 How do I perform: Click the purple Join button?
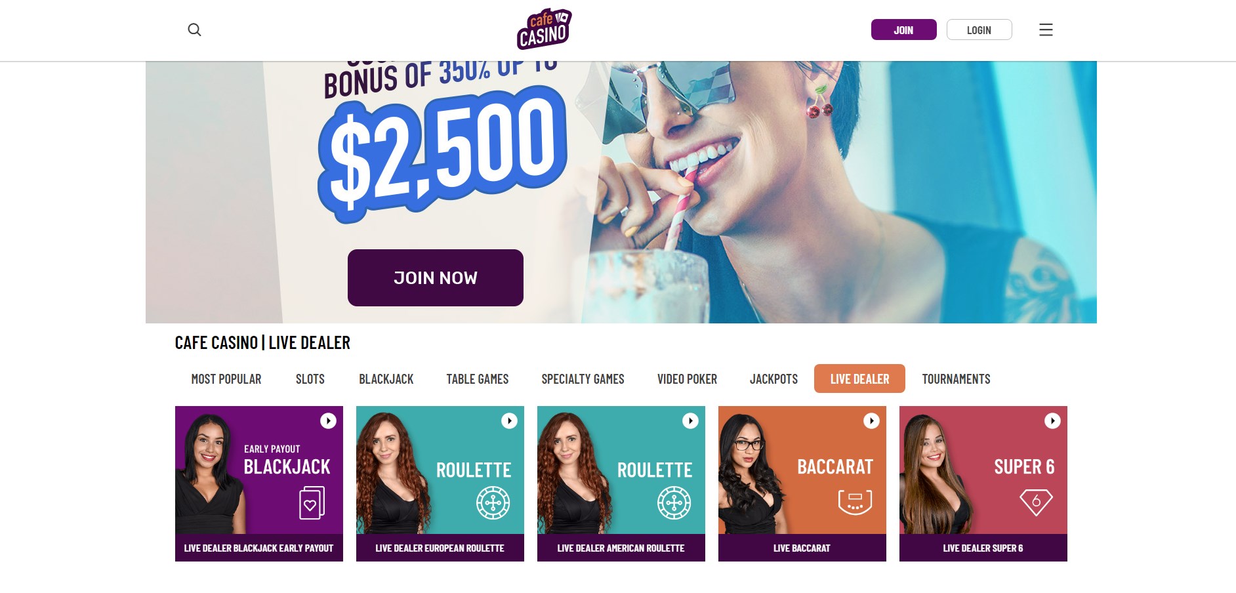903,30
